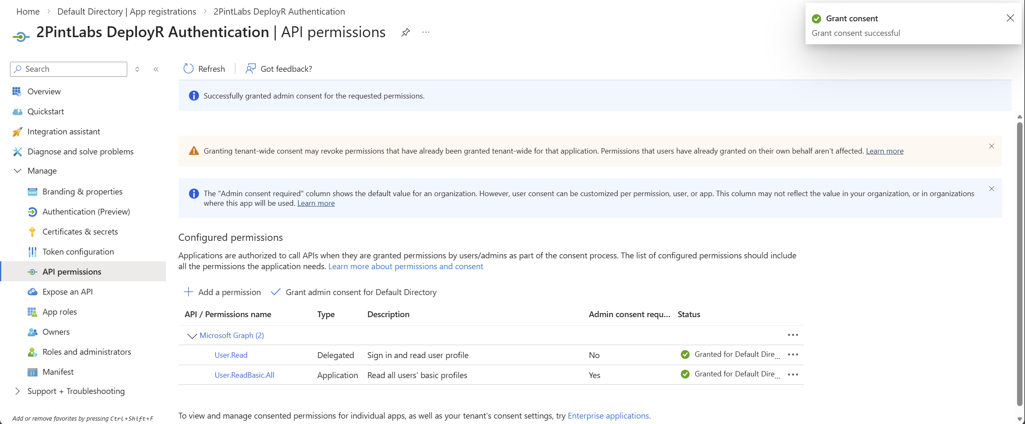The width and height of the screenshot is (1025, 424).
Task: Close the Admin consent required info banner
Action: point(991,189)
